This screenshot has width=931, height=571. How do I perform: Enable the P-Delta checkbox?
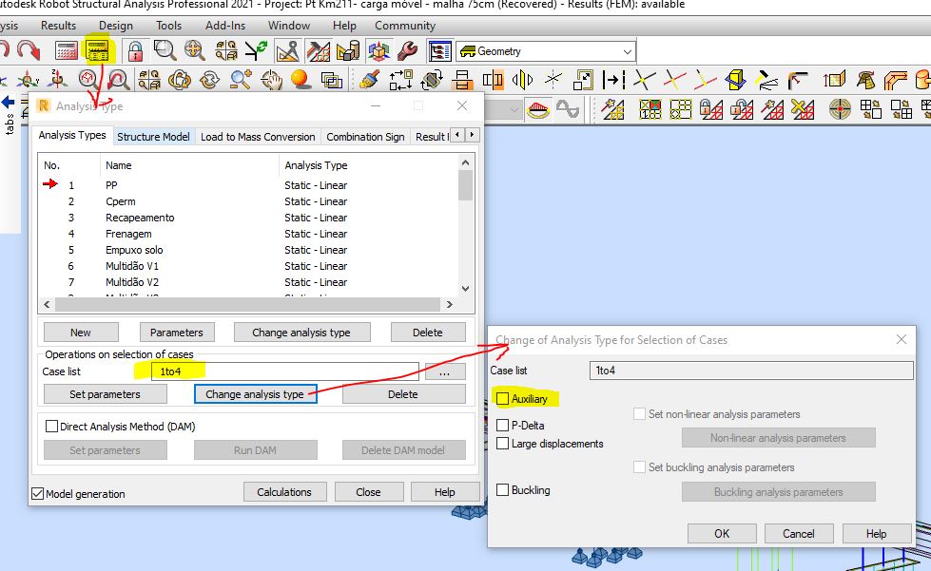click(502, 425)
